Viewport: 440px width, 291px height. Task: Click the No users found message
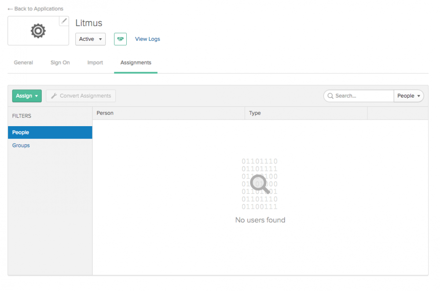pyautogui.click(x=260, y=220)
